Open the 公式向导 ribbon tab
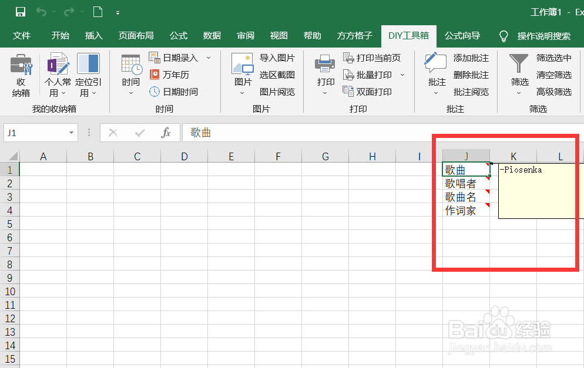This screenshot has width=584, height=368. tap(462, 36)
